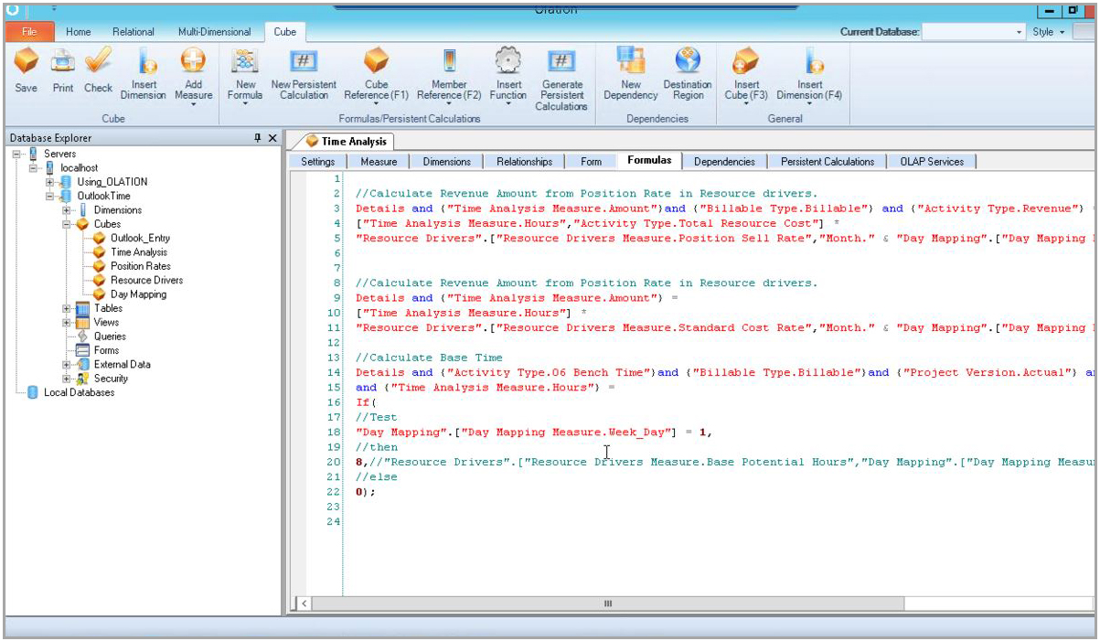Open the File menu tab
1100x641 pixels.
pyautogui.click(x=29, y=32)
